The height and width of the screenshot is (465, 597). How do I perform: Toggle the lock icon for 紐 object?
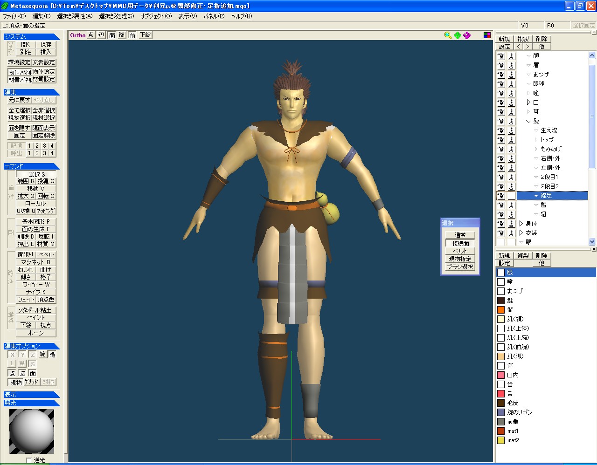pyautogui.click(x=512, y=214)
